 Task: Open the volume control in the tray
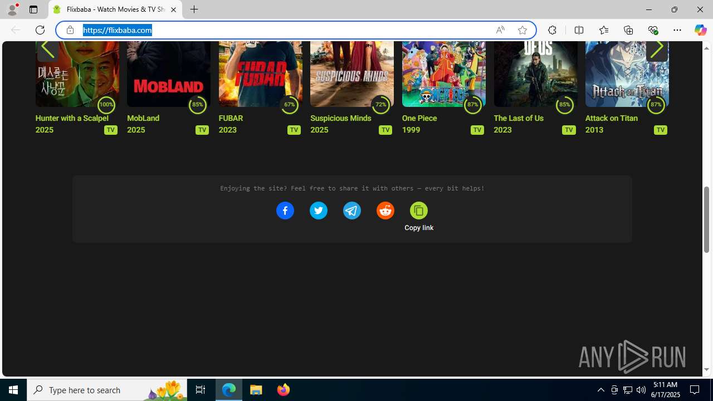(x=641, y=390)
